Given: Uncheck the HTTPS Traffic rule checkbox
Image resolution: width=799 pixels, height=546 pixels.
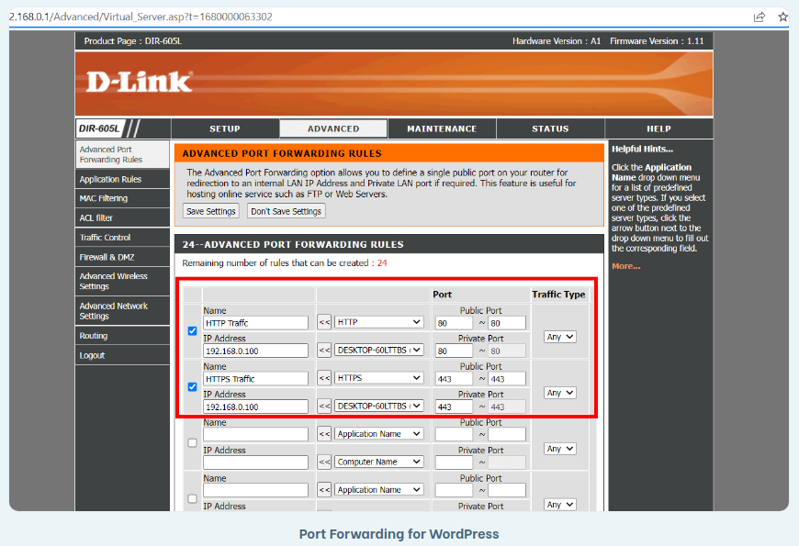Looking at the screenshot, I should 192,387.
